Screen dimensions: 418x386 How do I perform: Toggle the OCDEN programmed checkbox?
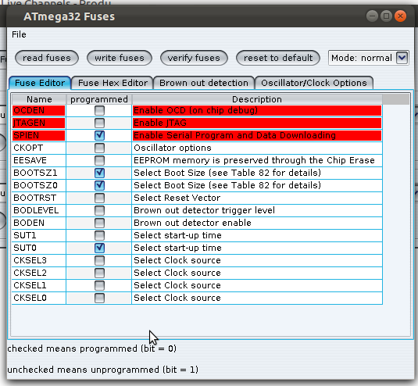[x=99, y=110]
